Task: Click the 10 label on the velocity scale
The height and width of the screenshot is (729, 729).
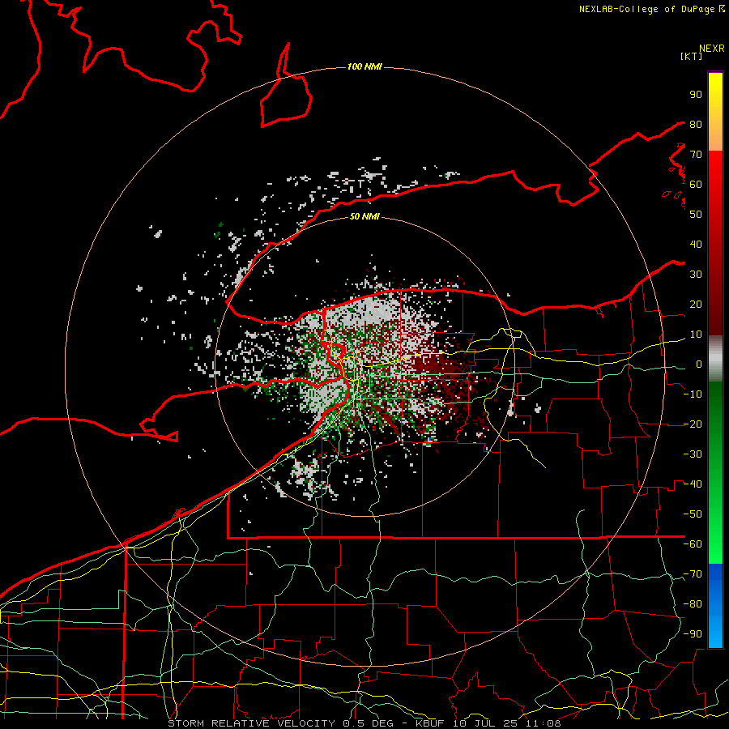Action: click(x=696, y=335)
